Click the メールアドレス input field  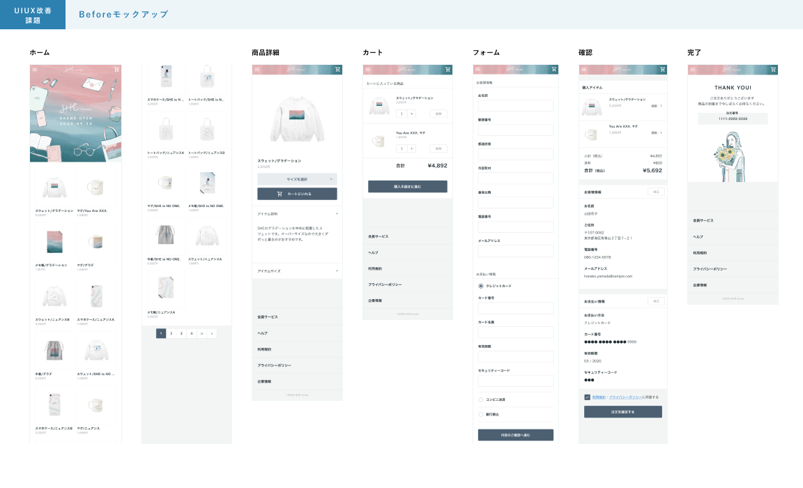516,251
